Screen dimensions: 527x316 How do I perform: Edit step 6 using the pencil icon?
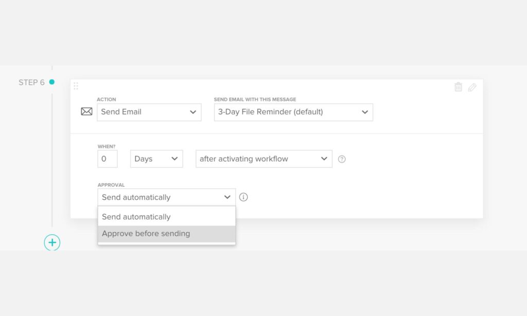coord(472,87)
